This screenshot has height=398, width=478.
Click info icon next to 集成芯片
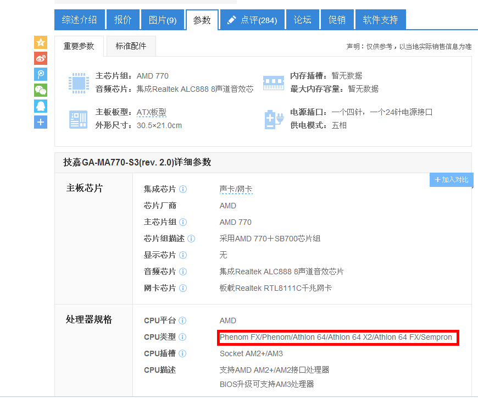tap(183, 190)
